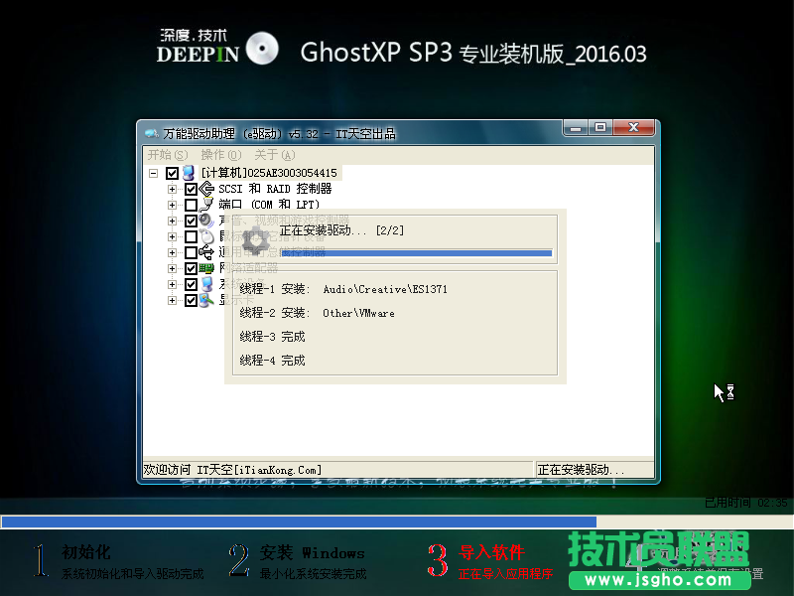Click the computer icon for 025AE3003054415
This screenshot has height=596, width=794.
pyautogui.click(x=189, y=172)
